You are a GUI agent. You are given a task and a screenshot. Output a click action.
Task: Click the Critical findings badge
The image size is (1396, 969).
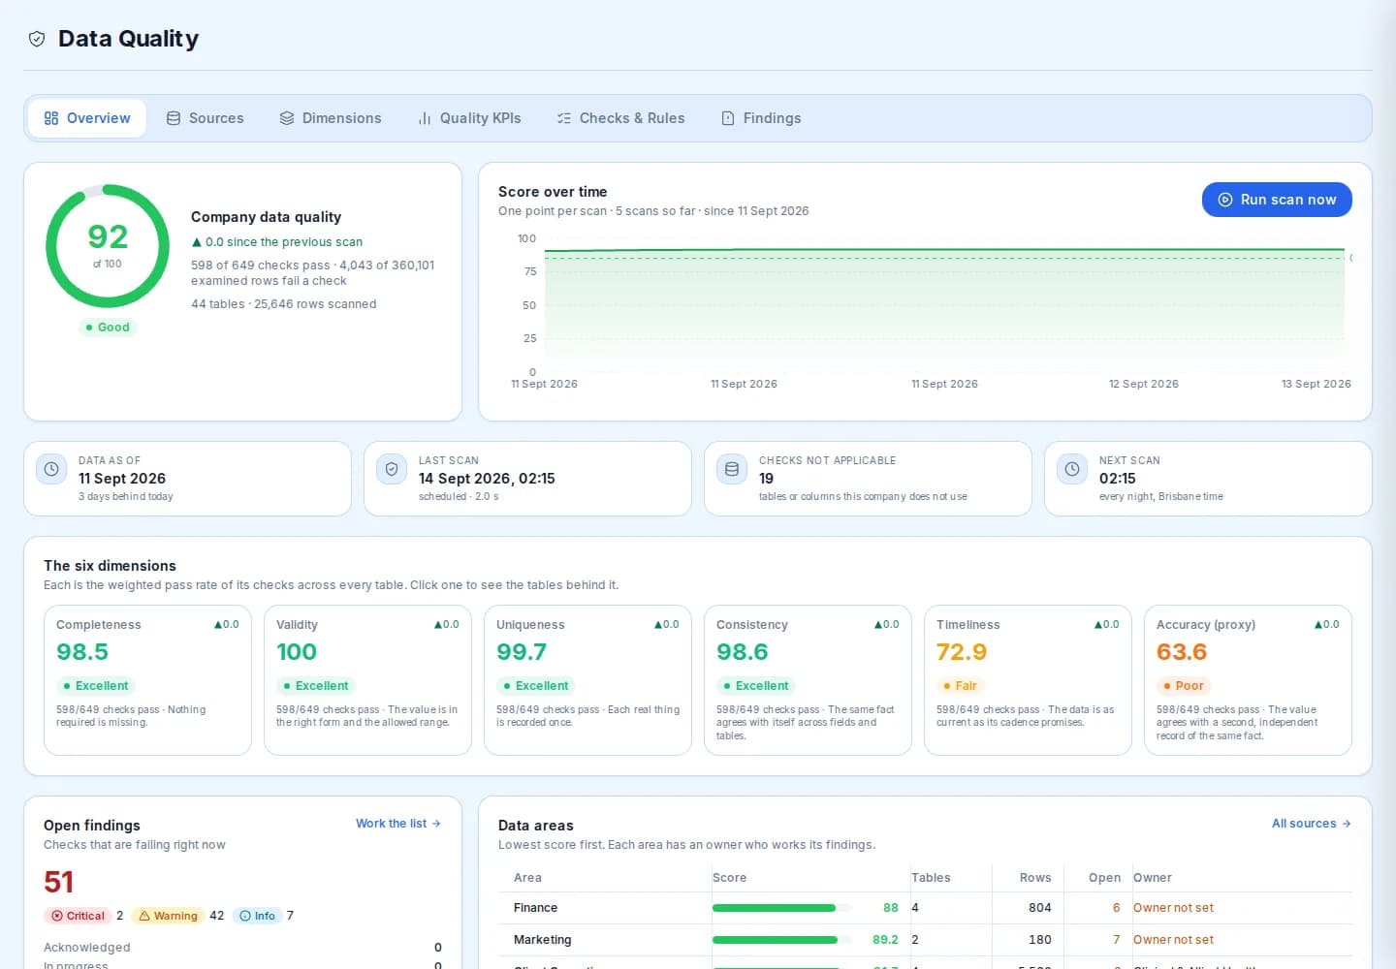(78, 916)
